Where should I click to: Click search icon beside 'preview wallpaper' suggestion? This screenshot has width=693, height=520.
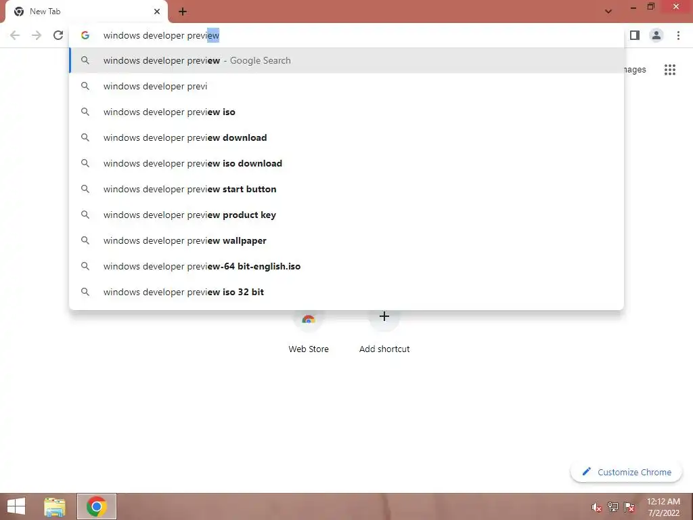pyautogui.click(x=85, y=240)
